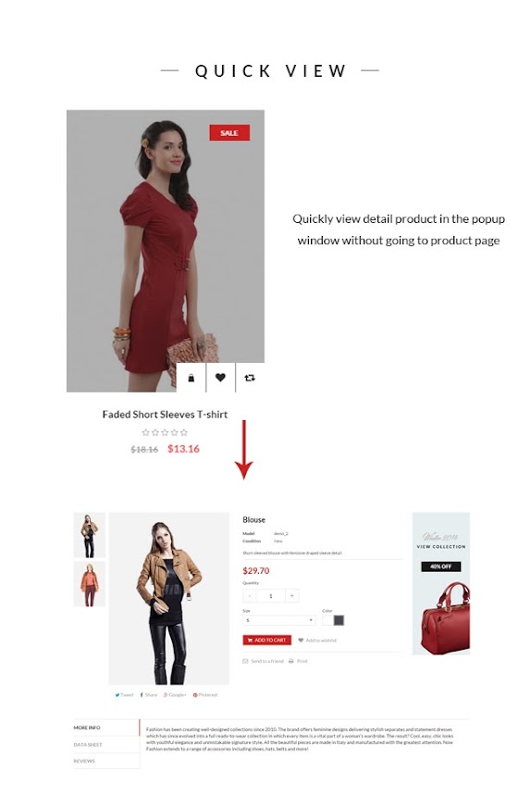Select the dark gray color swatch

(339, 620)
